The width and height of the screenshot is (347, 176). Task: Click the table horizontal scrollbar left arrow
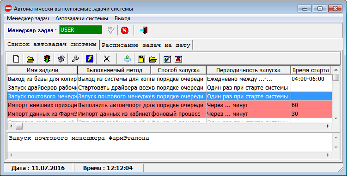(11, 126)
